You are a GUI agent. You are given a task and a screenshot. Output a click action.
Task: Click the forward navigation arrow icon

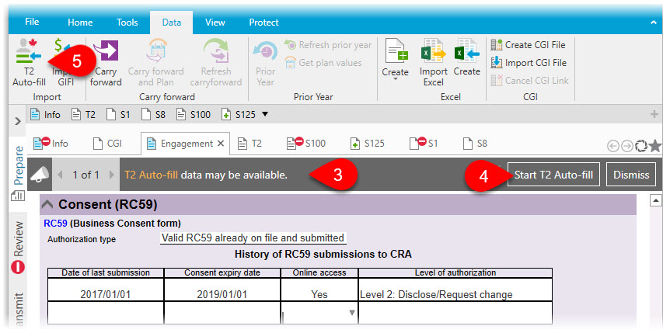coord(626,146)
